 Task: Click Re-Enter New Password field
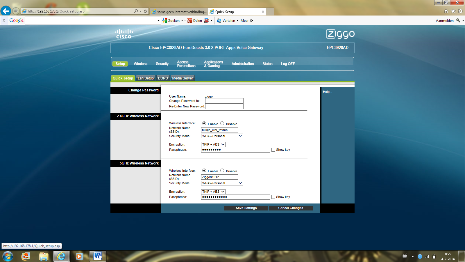[224, 107]
